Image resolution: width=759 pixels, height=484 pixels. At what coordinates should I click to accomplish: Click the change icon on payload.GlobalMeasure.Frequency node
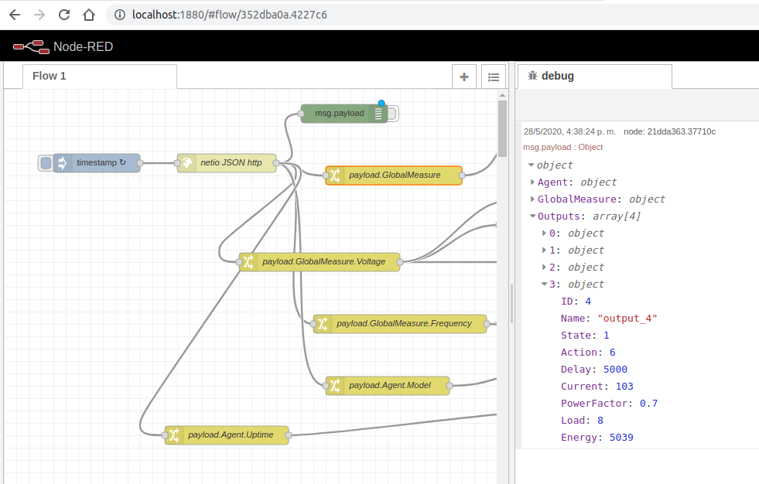pyautogui.click(x=321, y=324)
